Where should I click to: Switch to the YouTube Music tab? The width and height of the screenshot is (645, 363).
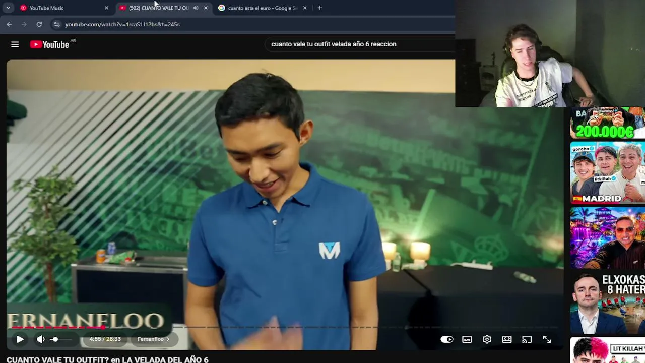click(64, 8)
